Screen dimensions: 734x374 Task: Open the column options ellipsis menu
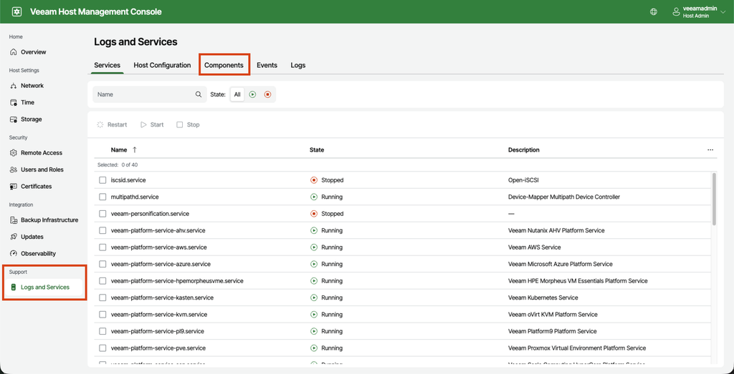click(x=710, y=150)
